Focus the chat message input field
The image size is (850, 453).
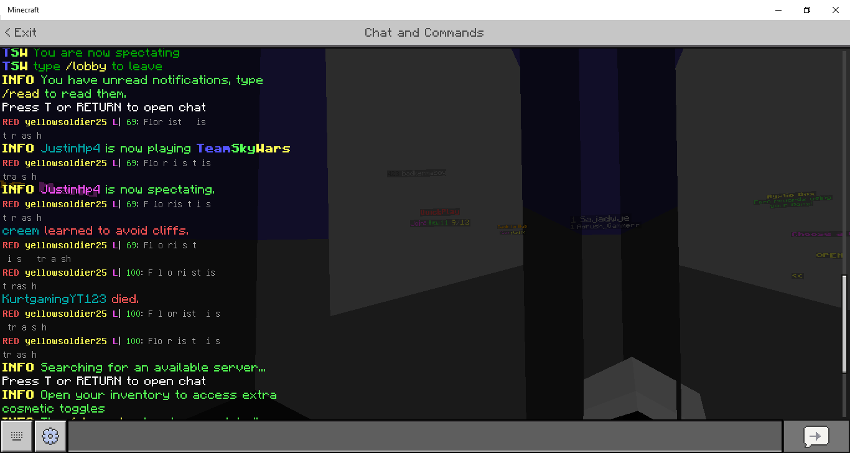pos(424,436)
